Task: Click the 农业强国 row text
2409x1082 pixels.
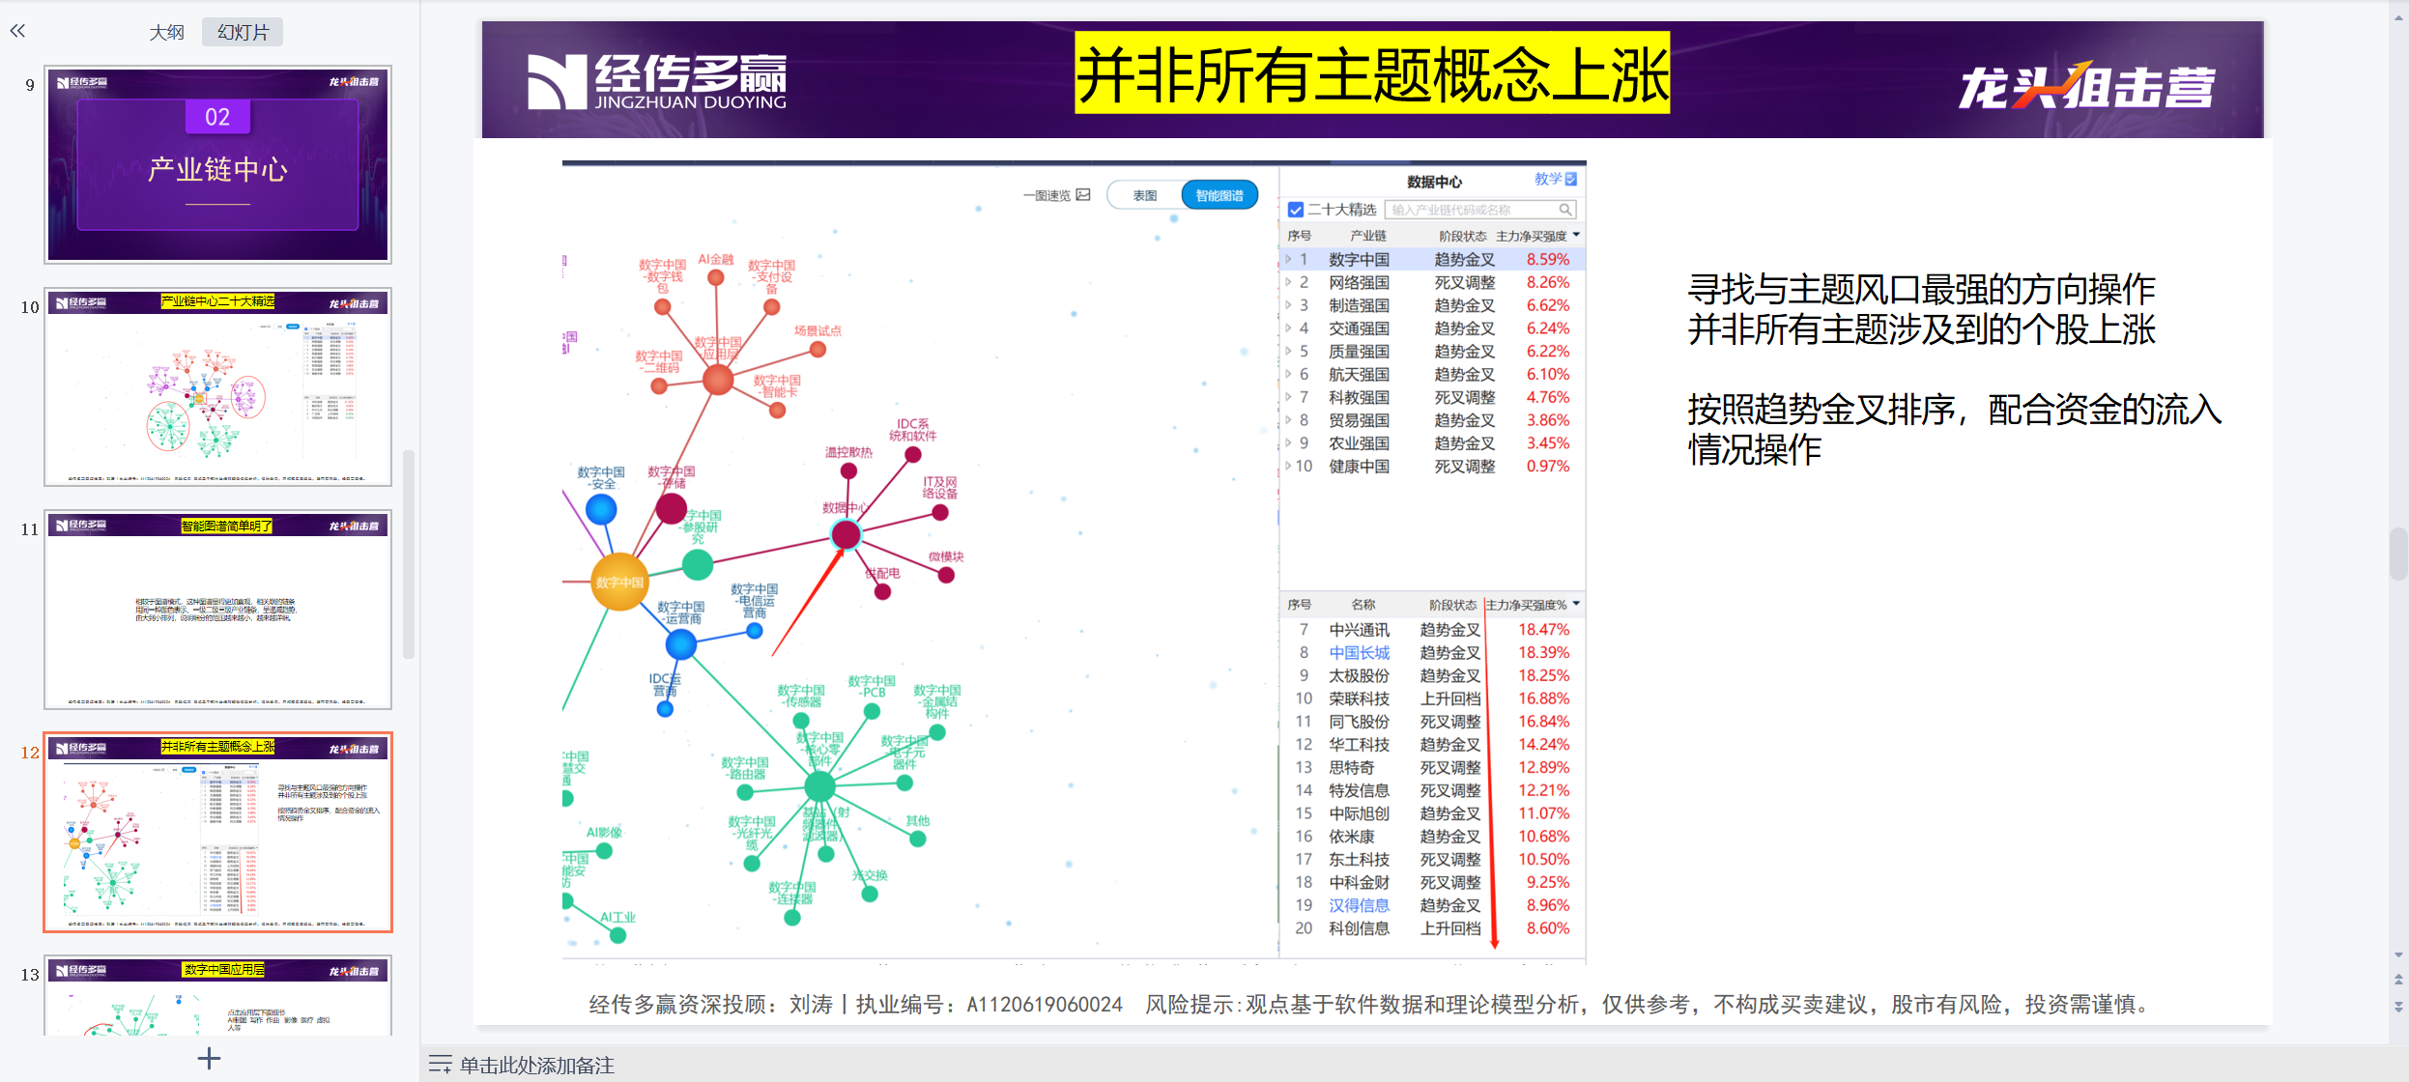Action: tap(1359, 443)
